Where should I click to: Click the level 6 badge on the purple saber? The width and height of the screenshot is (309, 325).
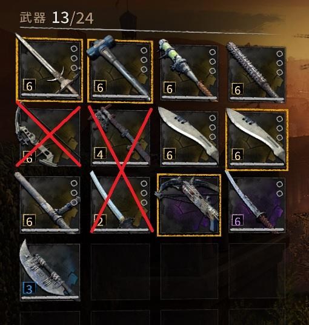point(238,221)
